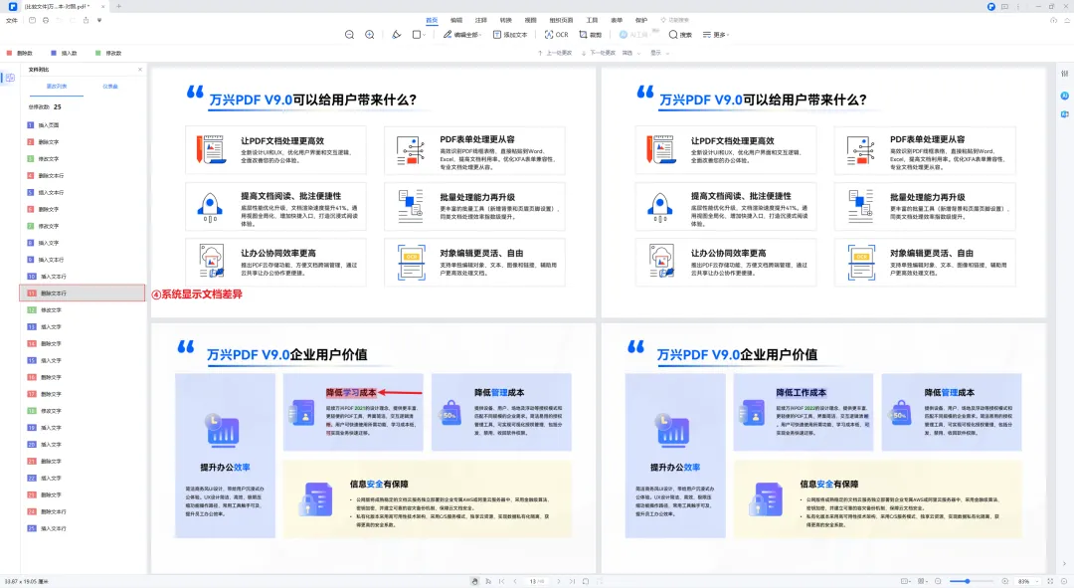The image size is (1074, 588).
Task: Switch to the 注释 comment tab
Action: tap(481, 20)
